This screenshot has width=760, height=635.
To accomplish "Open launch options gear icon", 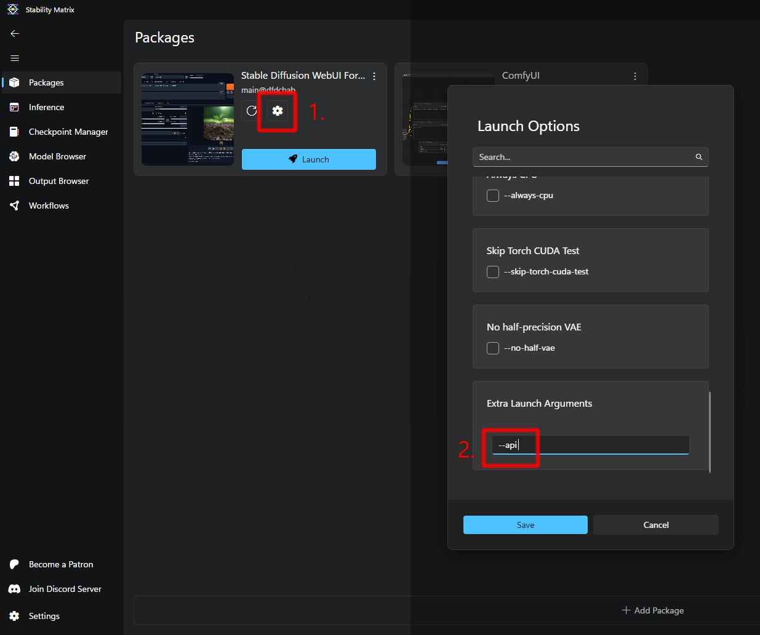I will point(278,111).
